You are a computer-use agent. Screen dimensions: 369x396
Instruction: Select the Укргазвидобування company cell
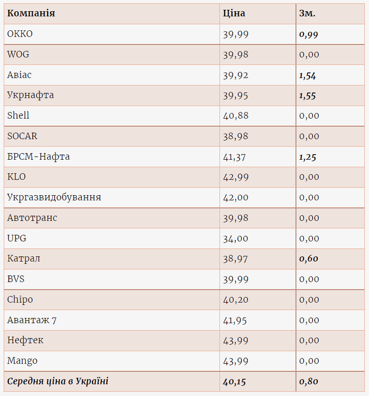(x=54, y=197)
